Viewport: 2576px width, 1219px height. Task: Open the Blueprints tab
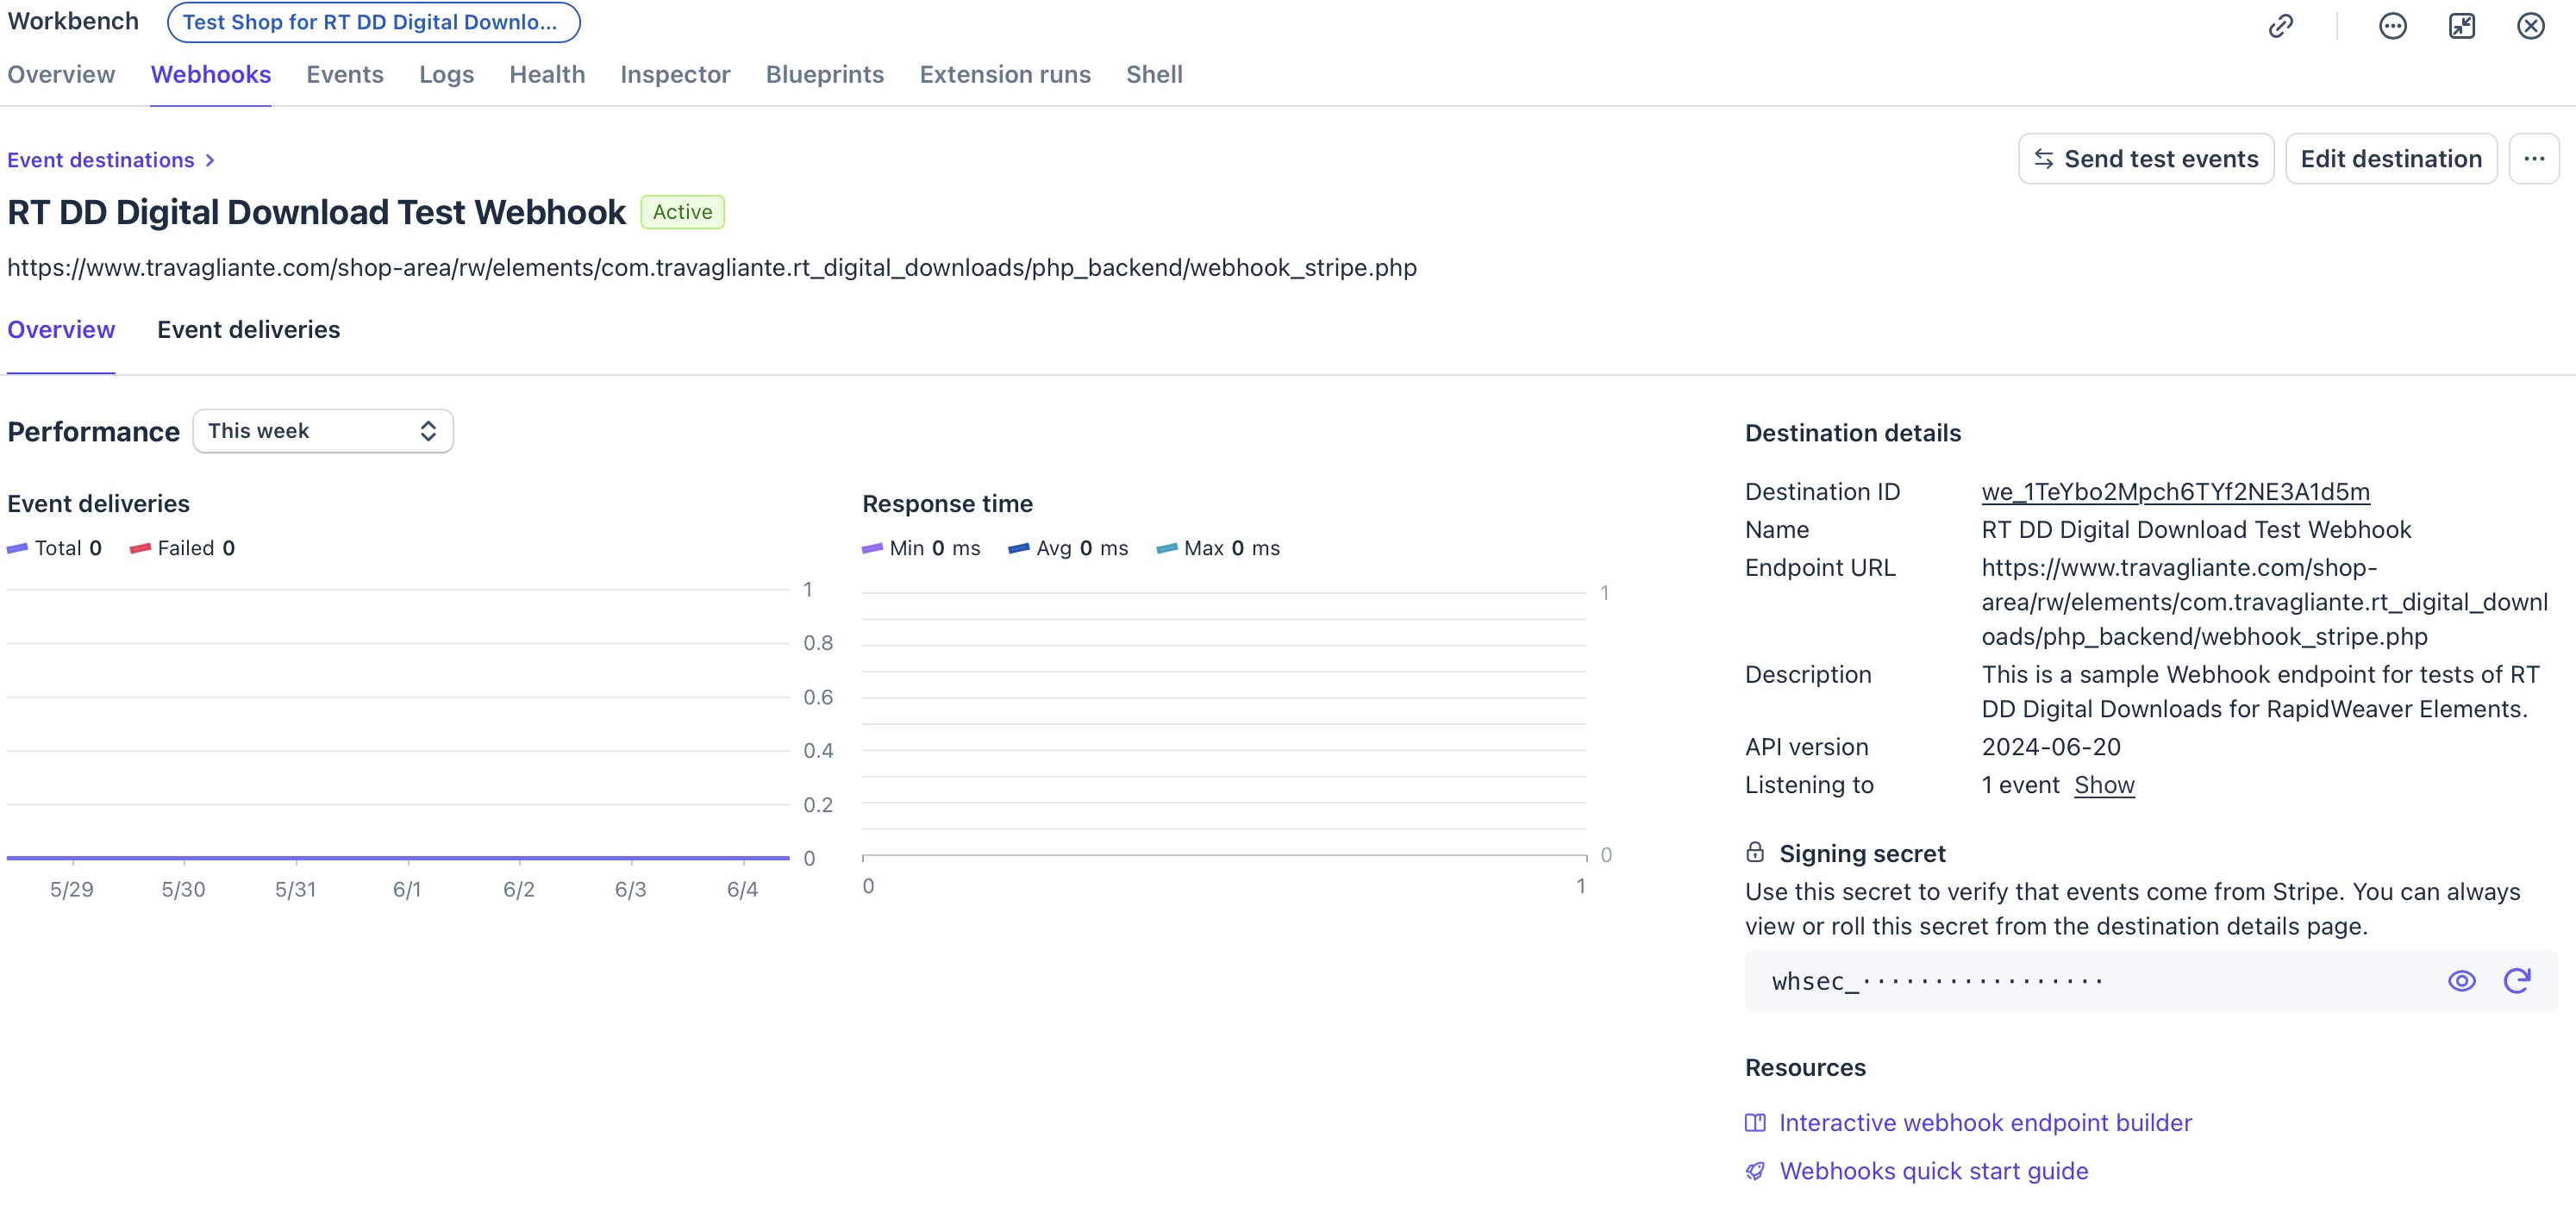tap(824, 75)
